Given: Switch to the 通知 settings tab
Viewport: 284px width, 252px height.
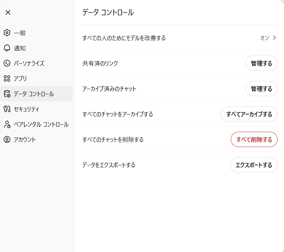Looking at the screenshot, I should (20, 48).
